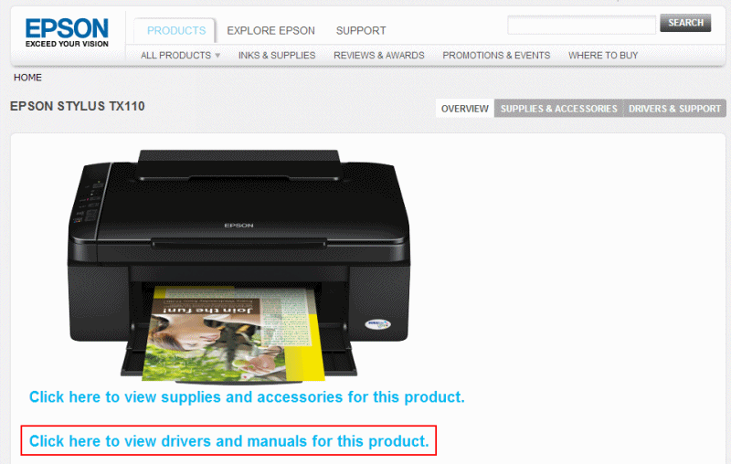Open the Products tab
Screen dimensions: 731x464
[x=176, y=31]
